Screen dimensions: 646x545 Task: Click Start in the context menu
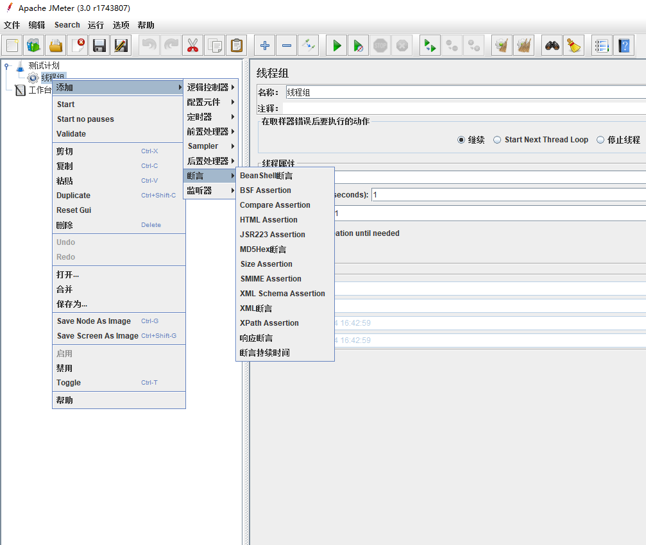click(x=119, y=104)
